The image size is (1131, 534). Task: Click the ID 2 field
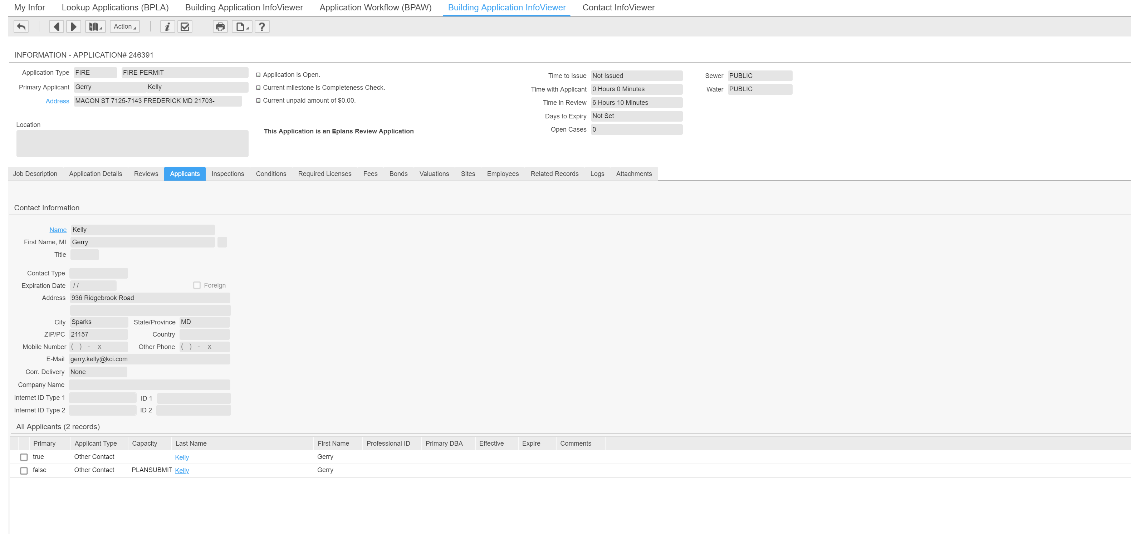194,411
